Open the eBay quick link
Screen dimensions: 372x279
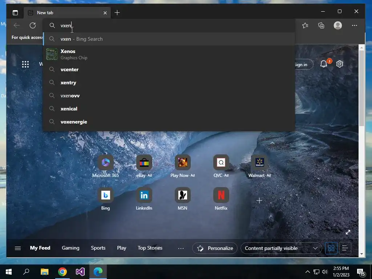coord(144,166)
